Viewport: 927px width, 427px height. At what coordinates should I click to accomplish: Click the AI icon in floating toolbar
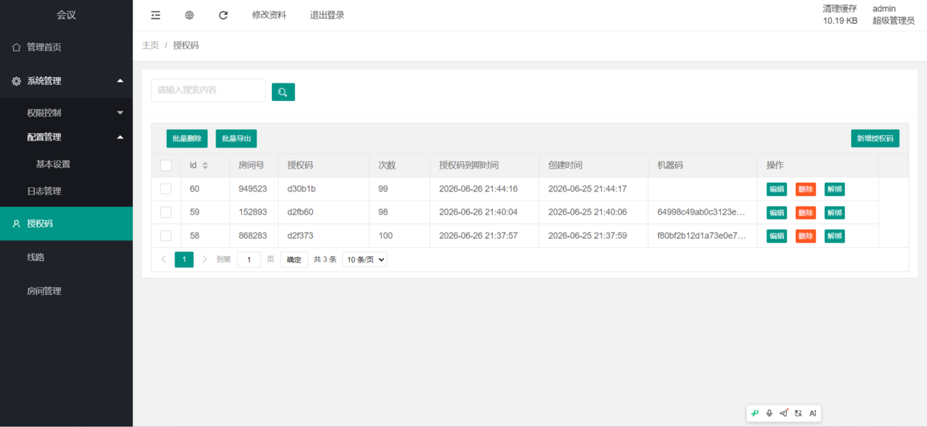[x=813, y=413]
